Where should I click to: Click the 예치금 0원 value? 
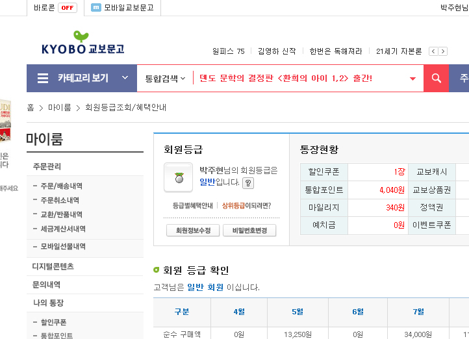399,225
